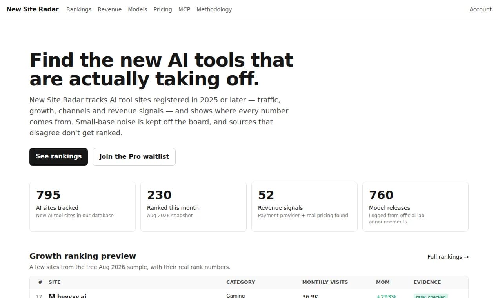Click the main headline about AI tools

(x=161, y=69)
